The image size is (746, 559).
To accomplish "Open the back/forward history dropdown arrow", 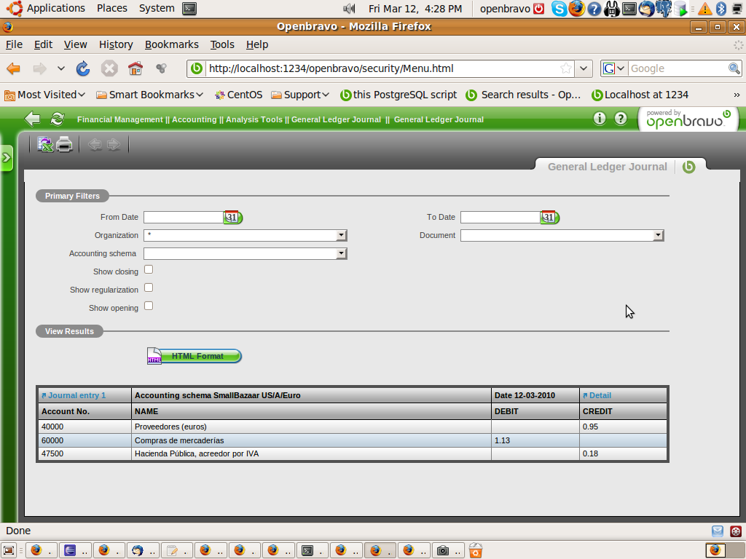I will pos(61,68).
